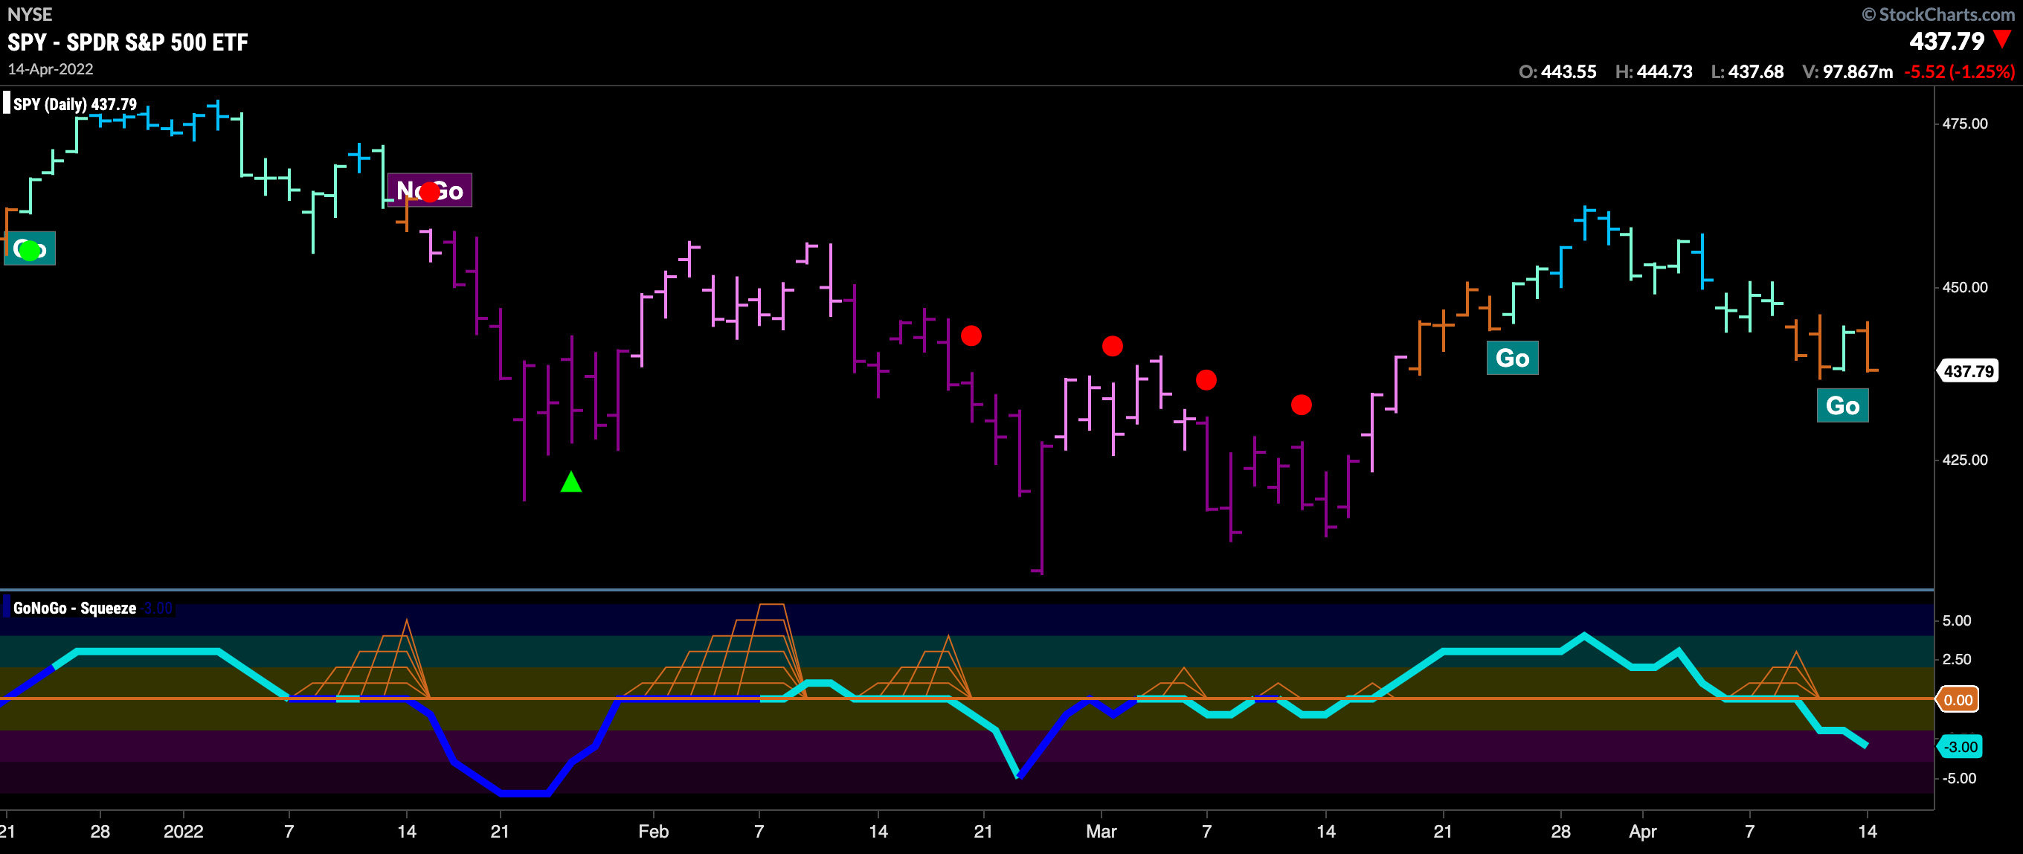Click the red dot on the NoGo label
The image size is (2023, 854).
coord(431,192)
